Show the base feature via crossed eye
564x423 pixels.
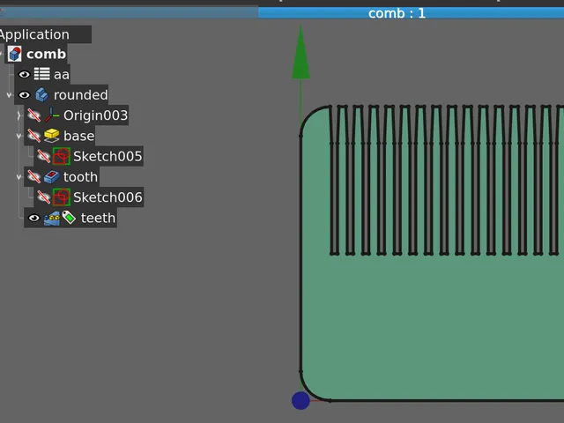(x=33, y=136)
